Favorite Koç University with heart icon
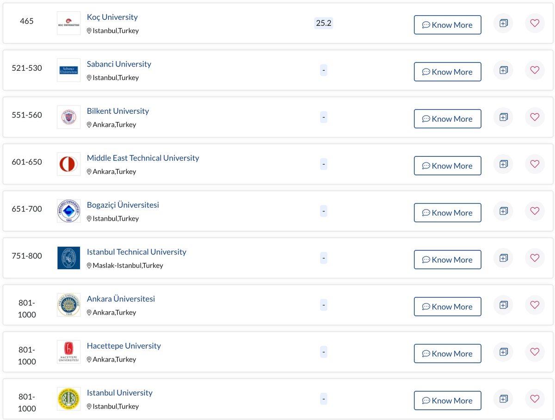The image size is (555, 420). [535, 23]
